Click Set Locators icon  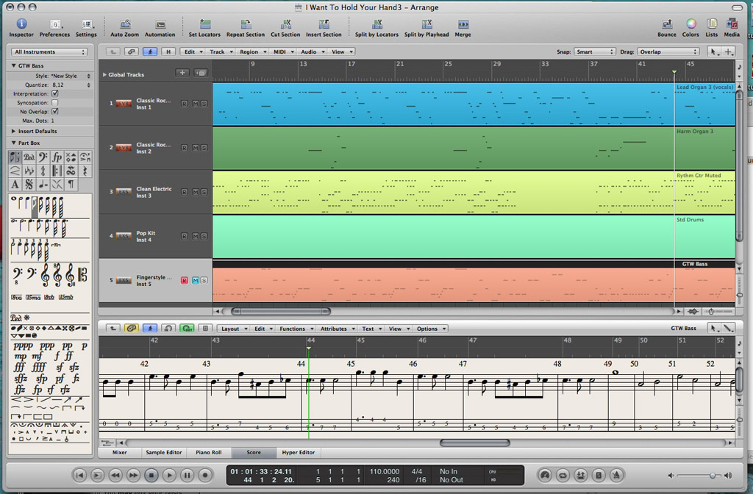click(x=204, y=27)
